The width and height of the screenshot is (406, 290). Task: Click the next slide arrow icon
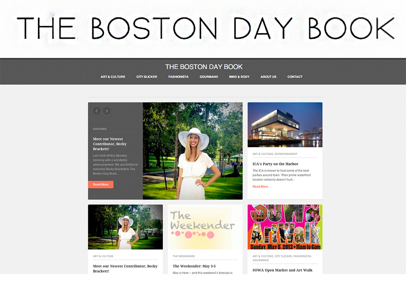(107, 111)
